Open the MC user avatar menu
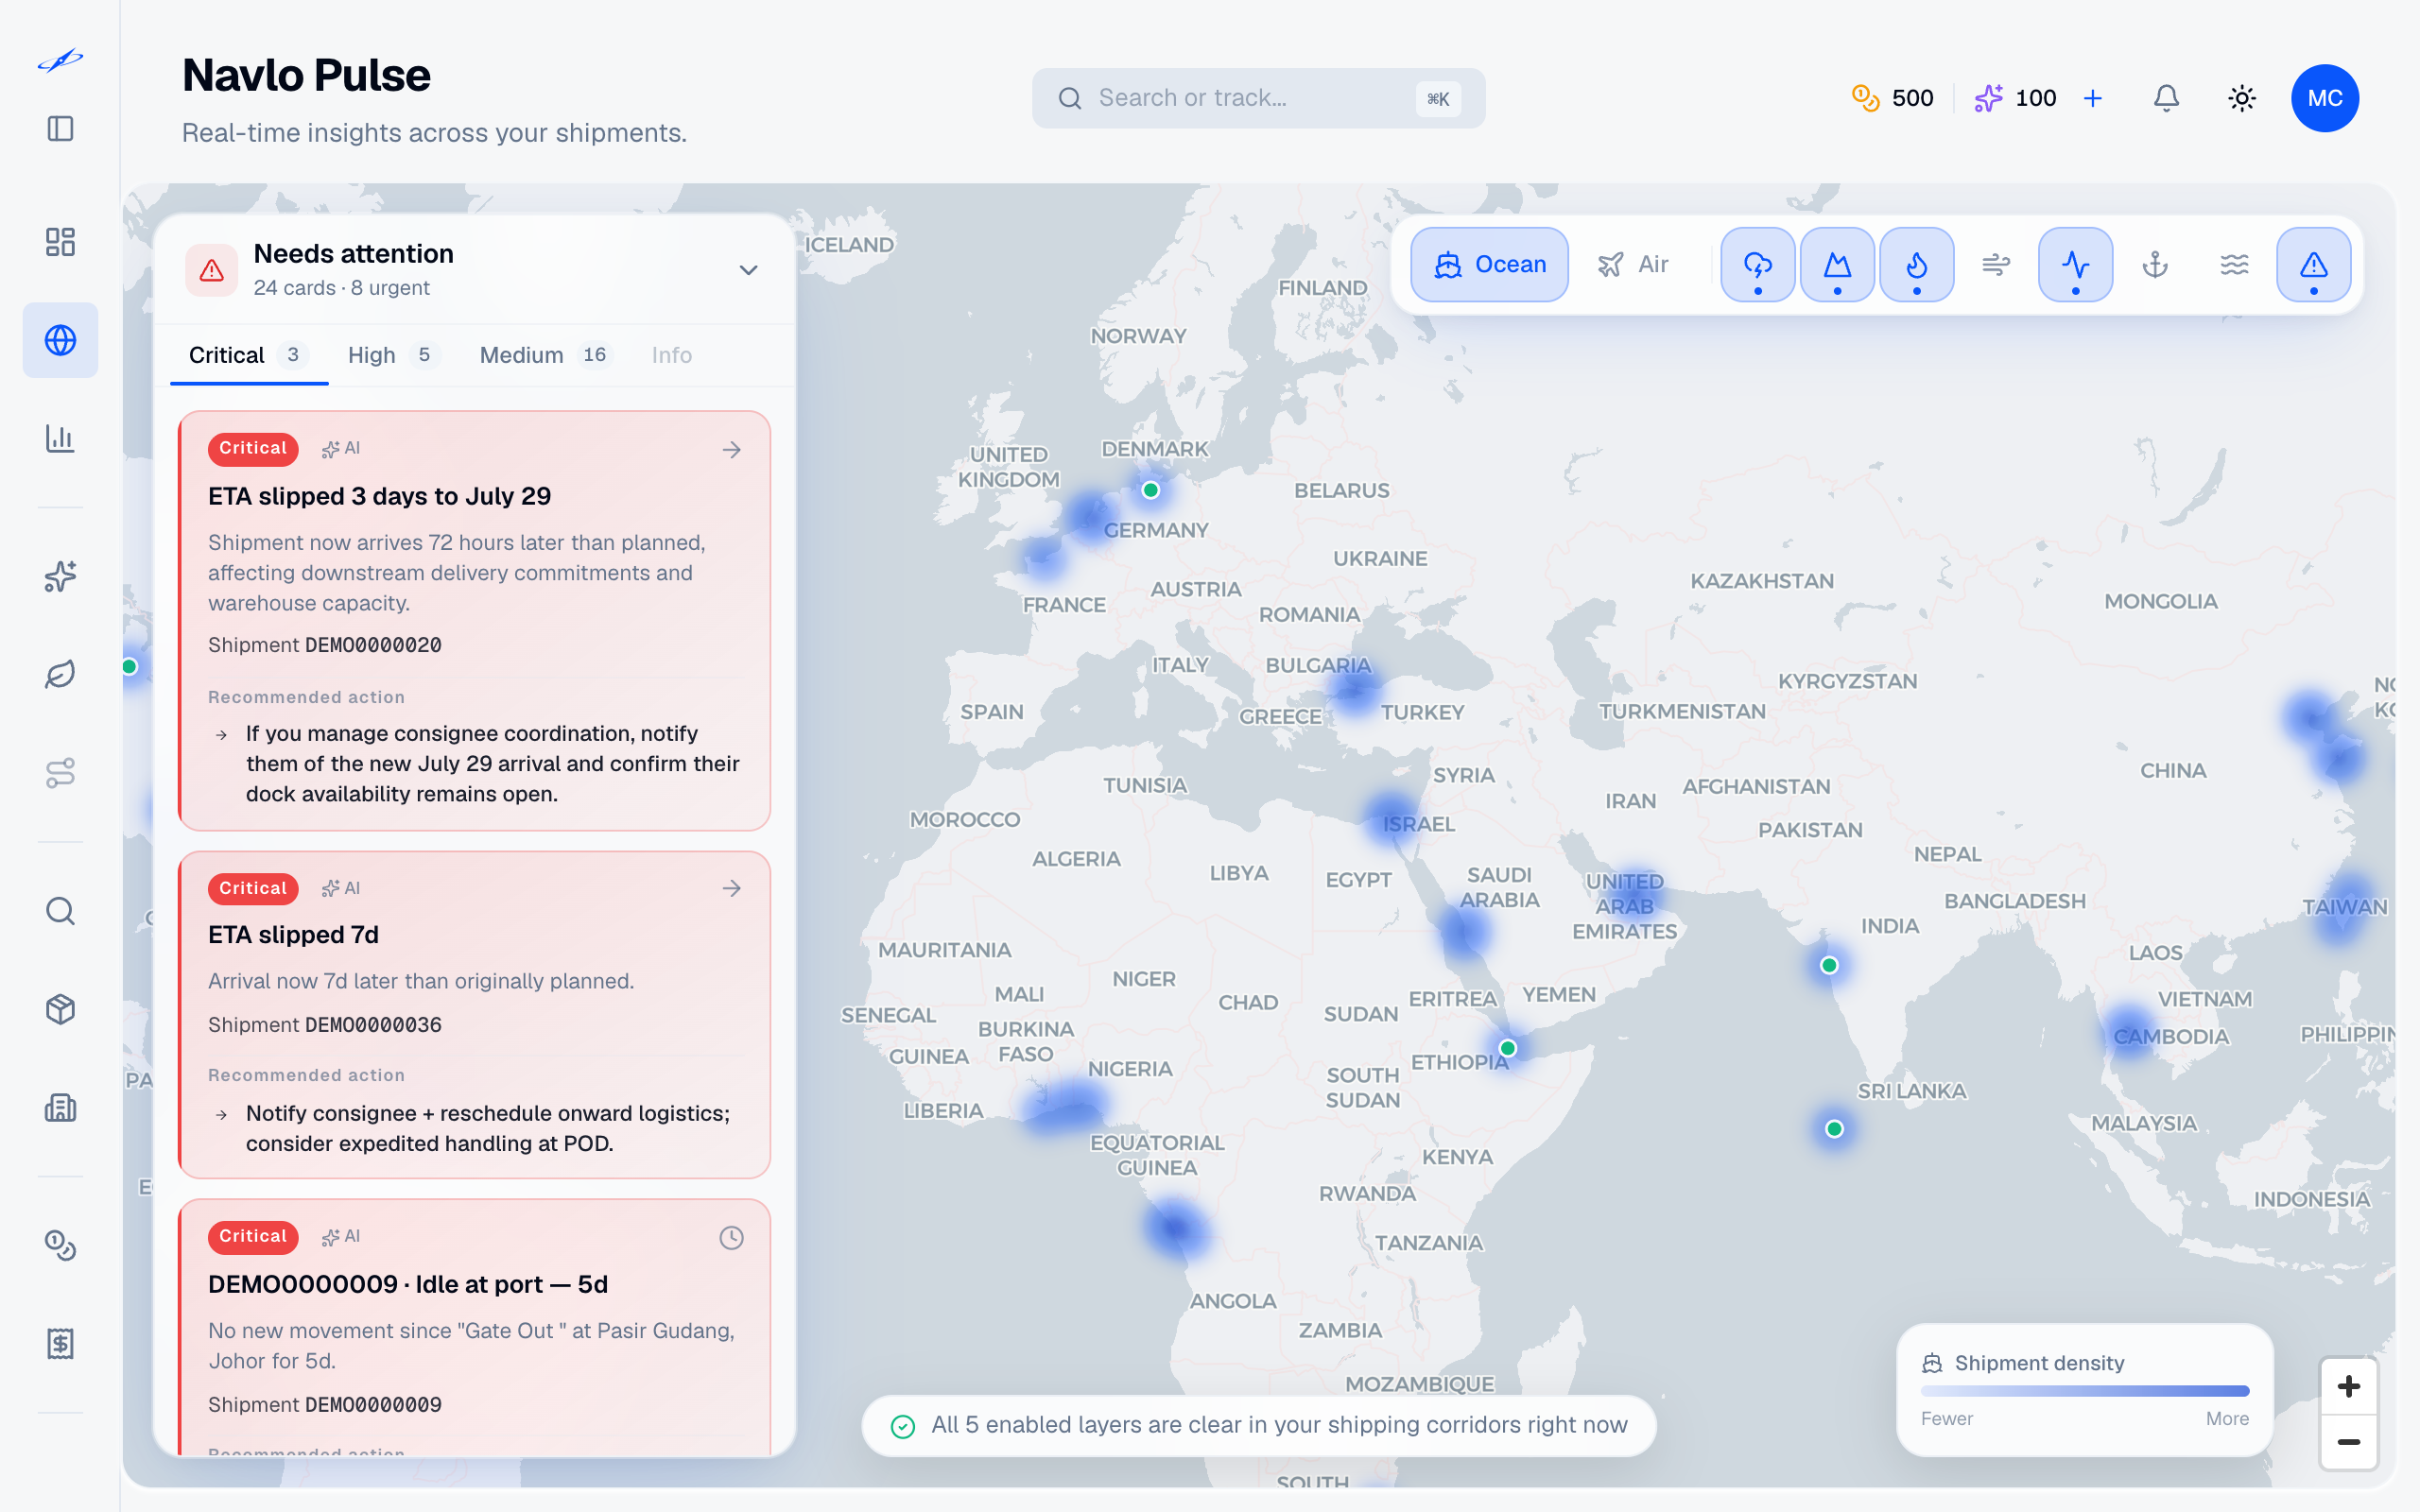The height and width of the screenshot is (1512, 2420). [x=2325, y=98]
